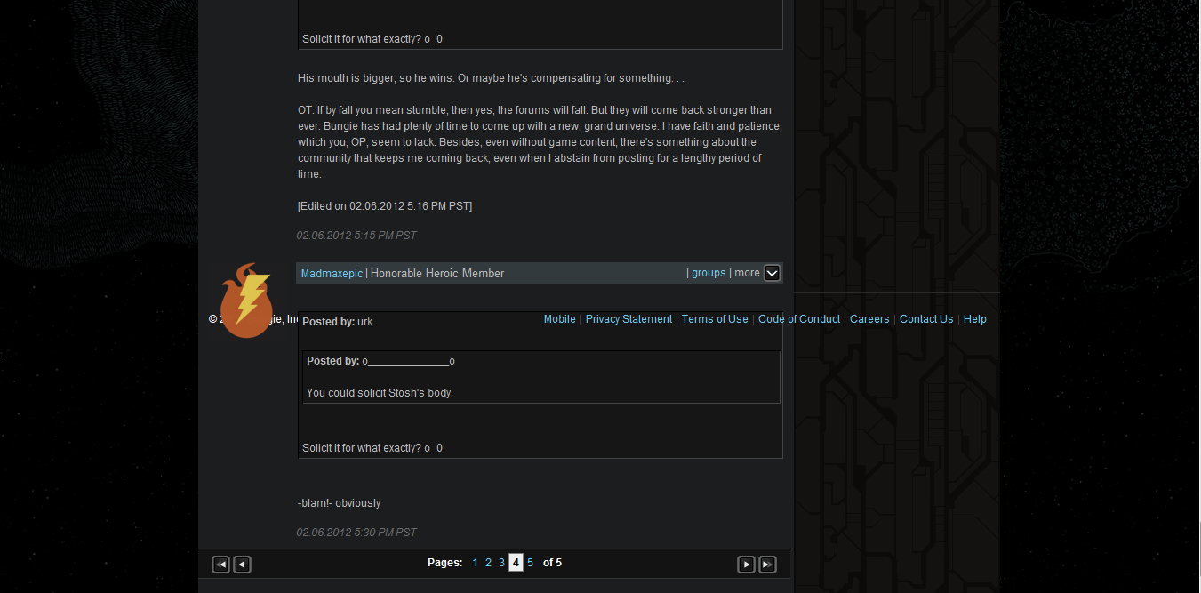View Madmaxepic's groups link
Image resolution: width=1201 pixels, height=593 pixels.
click(709, 273)
